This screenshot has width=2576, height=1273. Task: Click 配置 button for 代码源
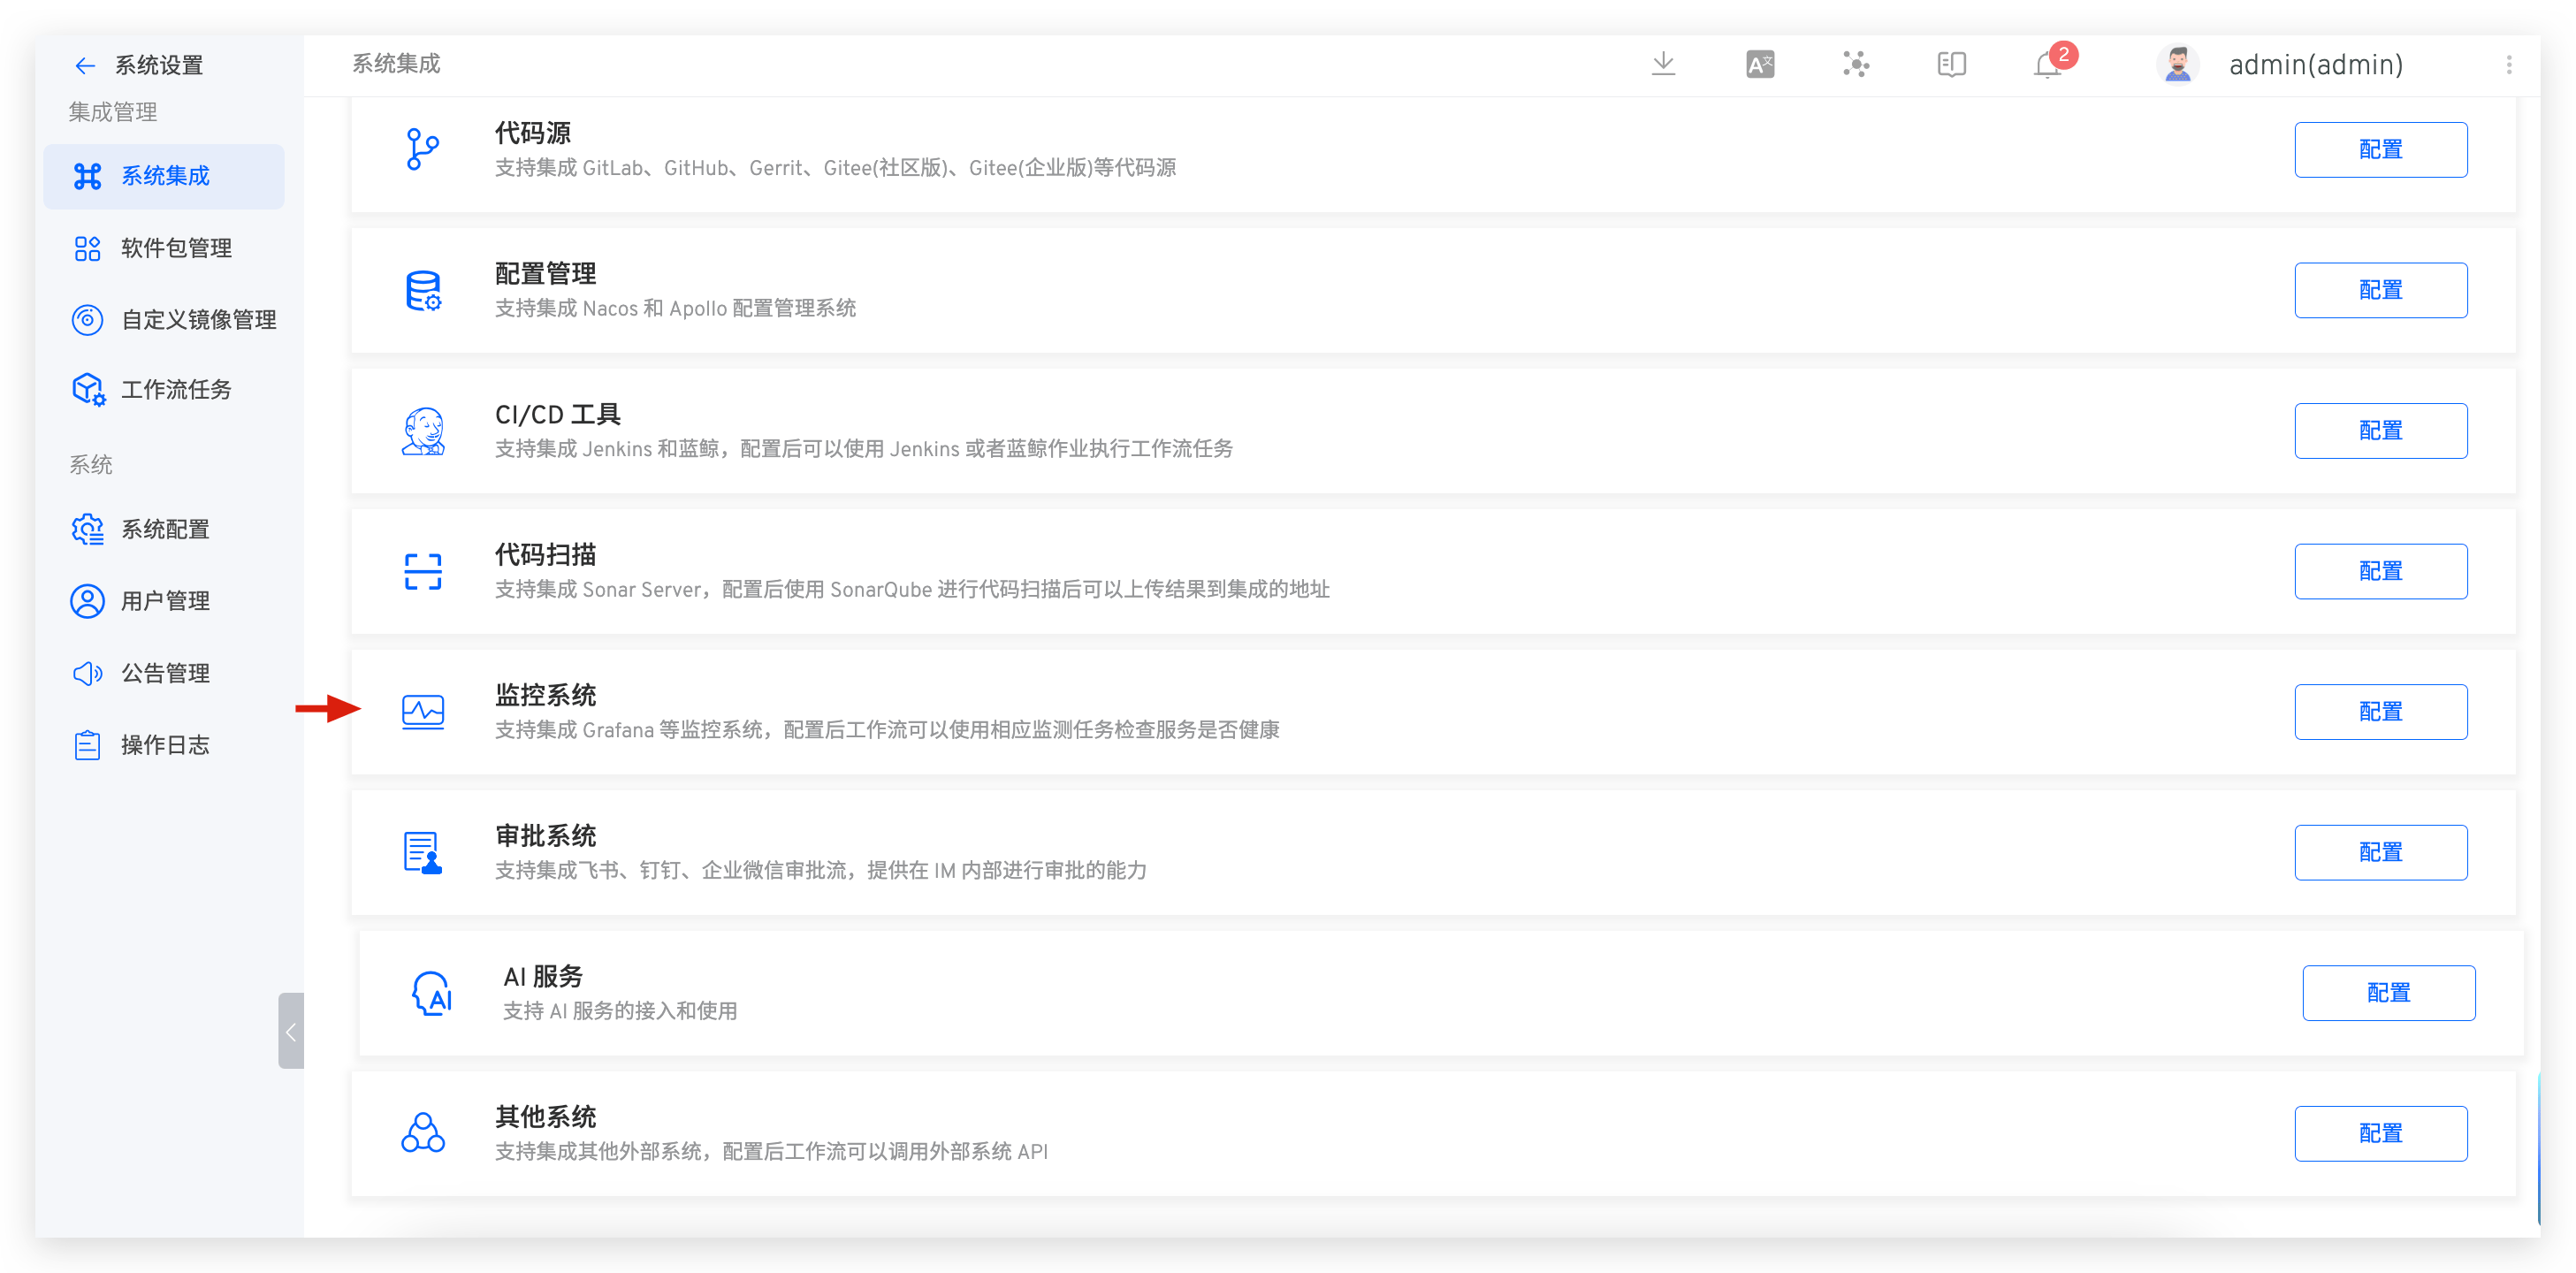click(2380, 150)
